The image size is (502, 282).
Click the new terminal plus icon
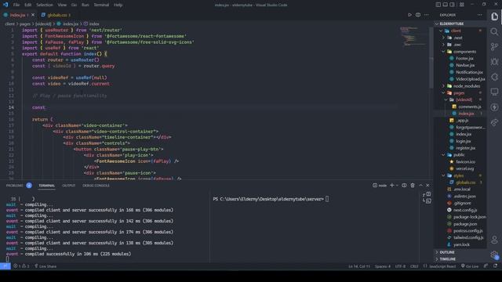coord(392,186)
